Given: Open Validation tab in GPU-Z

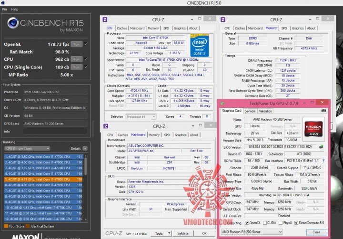Looking at the screenshot, I should pos(265,111).
